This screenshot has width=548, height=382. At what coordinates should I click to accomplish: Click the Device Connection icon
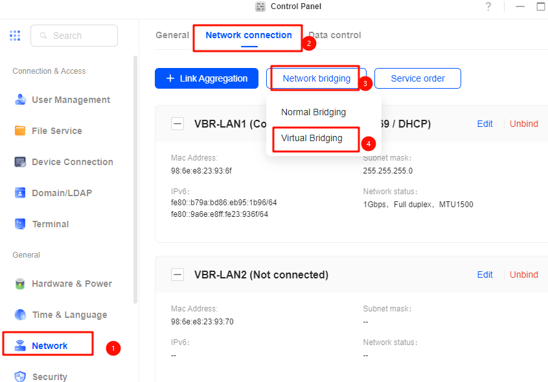(x=20, y=162)
